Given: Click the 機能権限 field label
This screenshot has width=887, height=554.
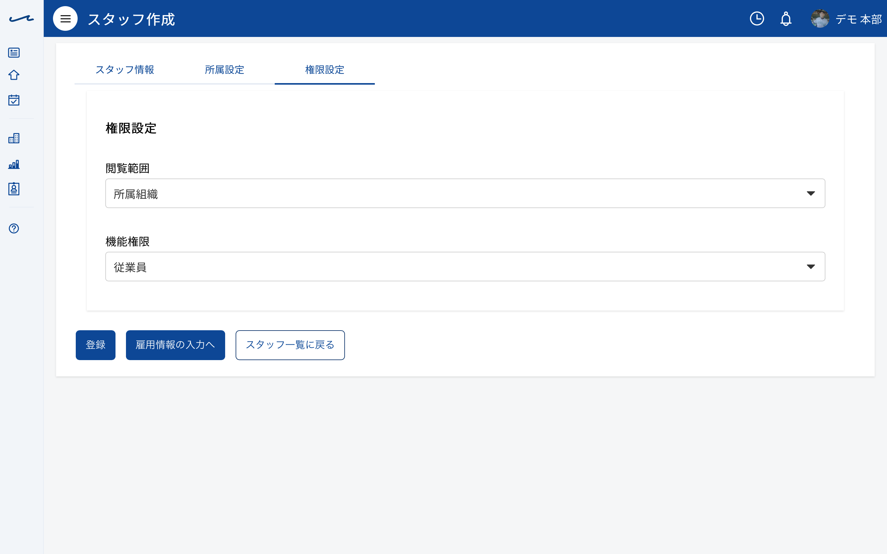Looking at the screenshot, I should click(127, 242).
